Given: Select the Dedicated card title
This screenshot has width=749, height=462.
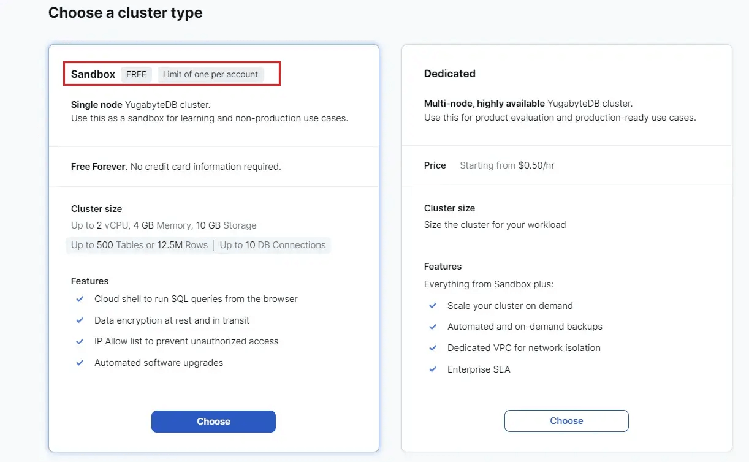Looking at the screenshot, I should 450,74.
